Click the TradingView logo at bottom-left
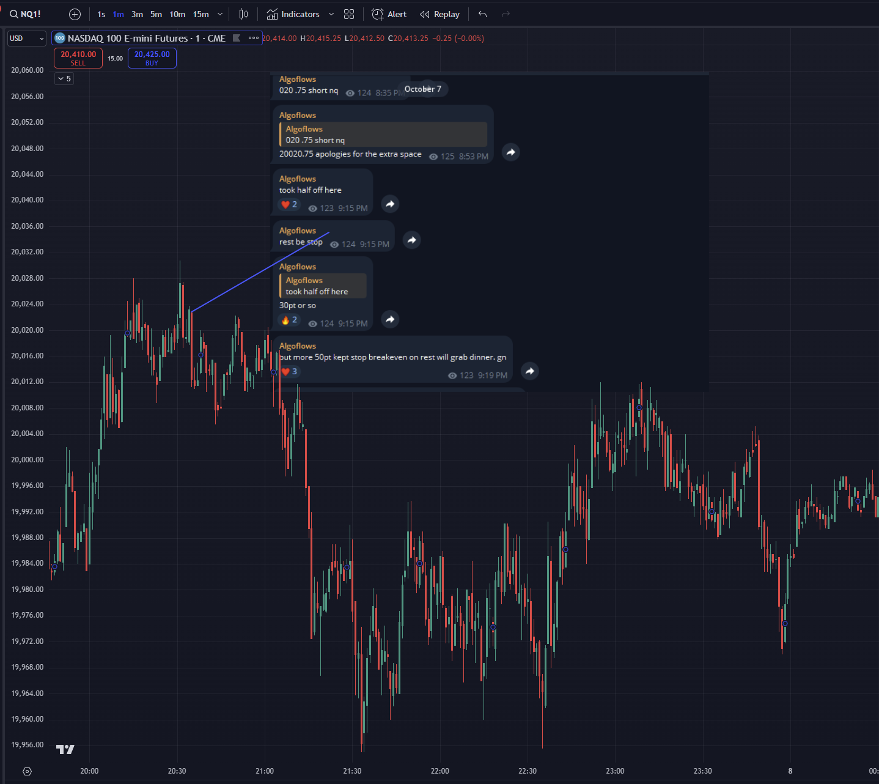 click(x=65, y=749)
